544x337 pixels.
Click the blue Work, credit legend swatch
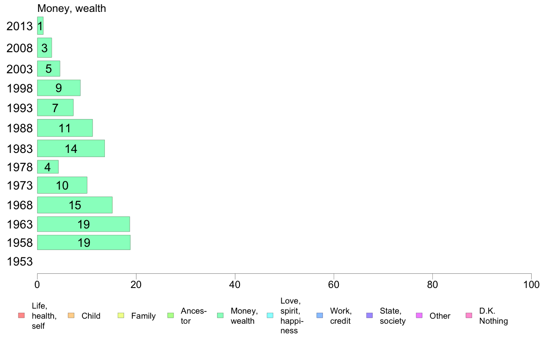point(320,315)
